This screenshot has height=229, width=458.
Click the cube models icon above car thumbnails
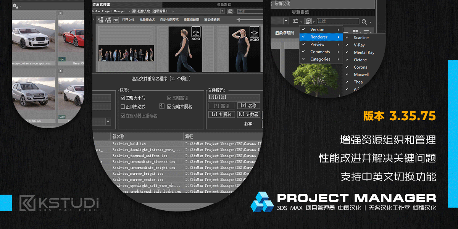pyautogui.click(x=15, y=6)
